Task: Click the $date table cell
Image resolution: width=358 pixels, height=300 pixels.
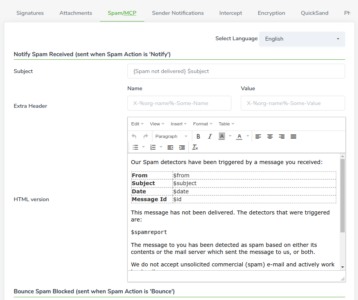Action: click(x=254, y=191)
